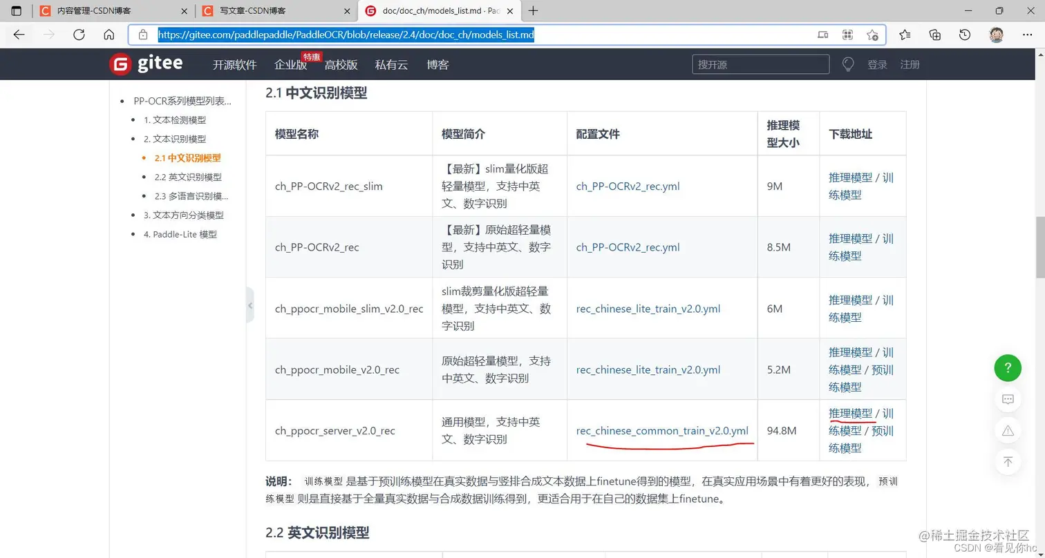The height and width of the screenshot is (558, 1045).
Task: Open the 开源软件 menu item
Action: [x=234, y=65]
